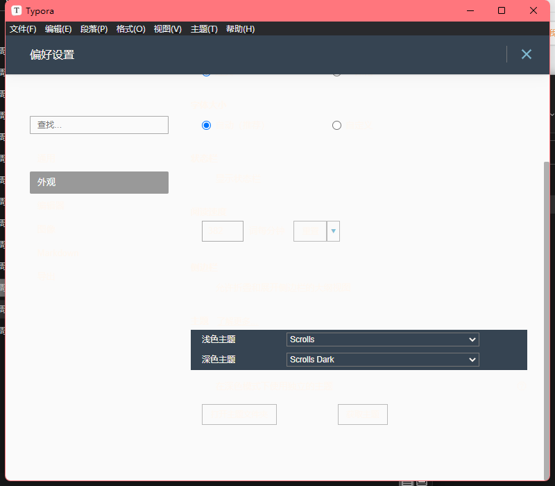Open the 视图(V) menu

coord(168,29)
